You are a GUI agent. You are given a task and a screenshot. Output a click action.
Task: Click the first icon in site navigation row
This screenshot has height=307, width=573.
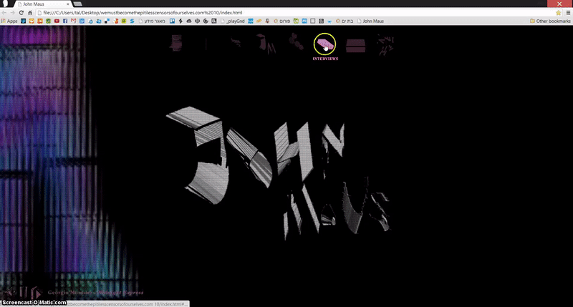pyautogui.click(x=176, y=43)
